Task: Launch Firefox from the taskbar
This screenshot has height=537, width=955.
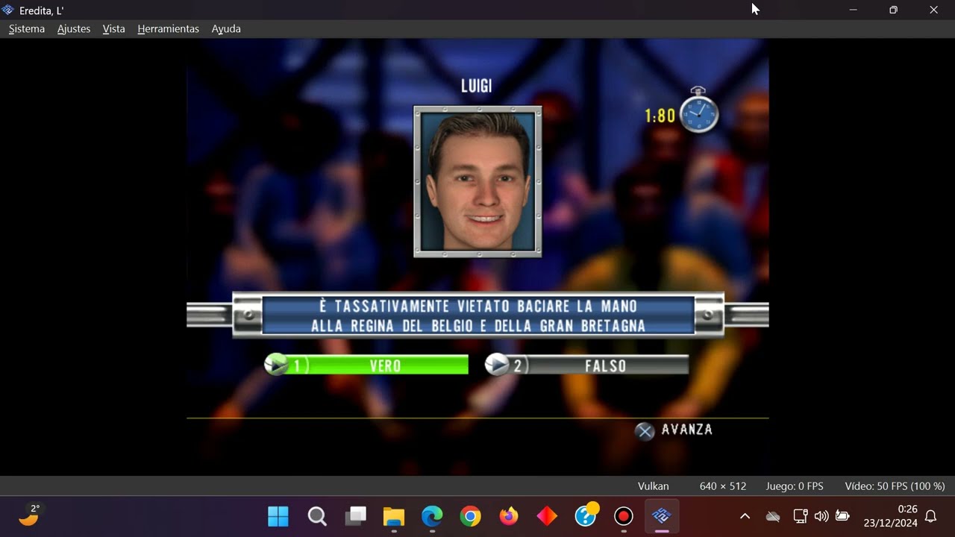Action: point(509,516)
